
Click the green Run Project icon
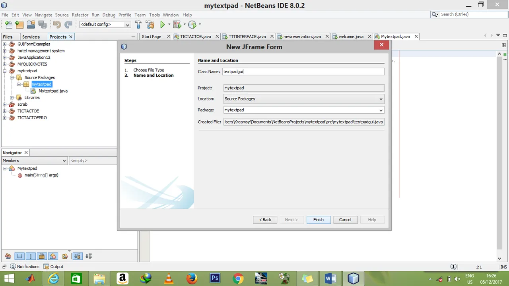[162, 25]
